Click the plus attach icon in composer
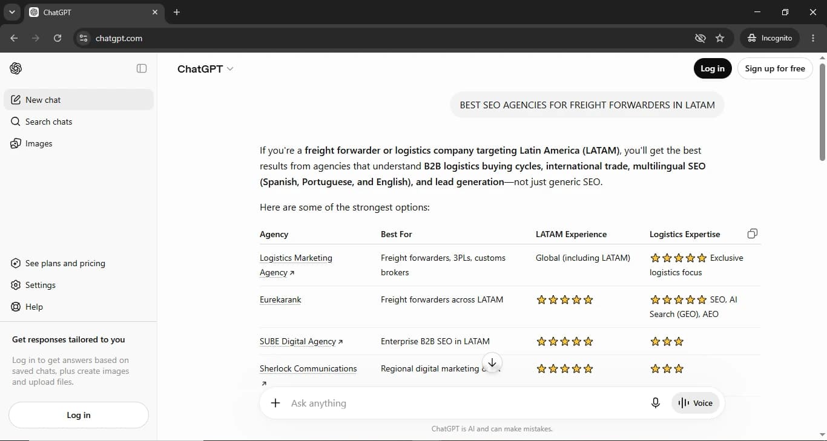This screenshot has height=441, width=827. coord(275,403)
